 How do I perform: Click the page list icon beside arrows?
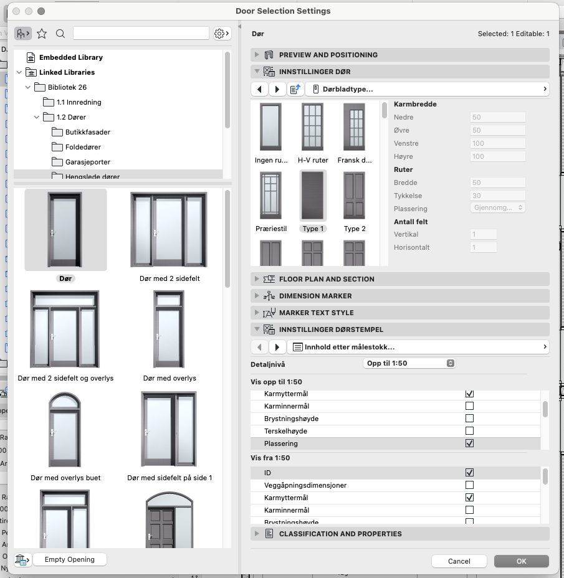coord(295,89)
